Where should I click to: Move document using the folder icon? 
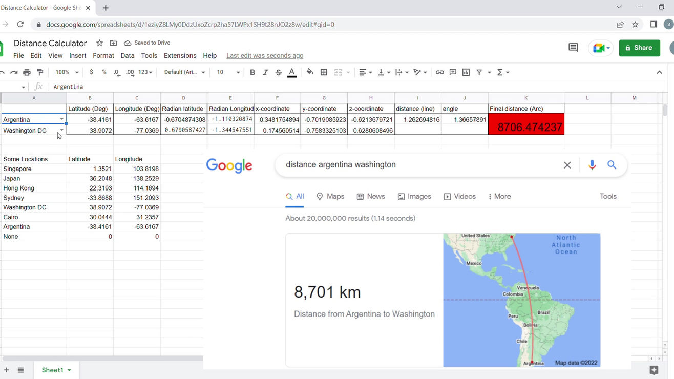pos(113,43)
